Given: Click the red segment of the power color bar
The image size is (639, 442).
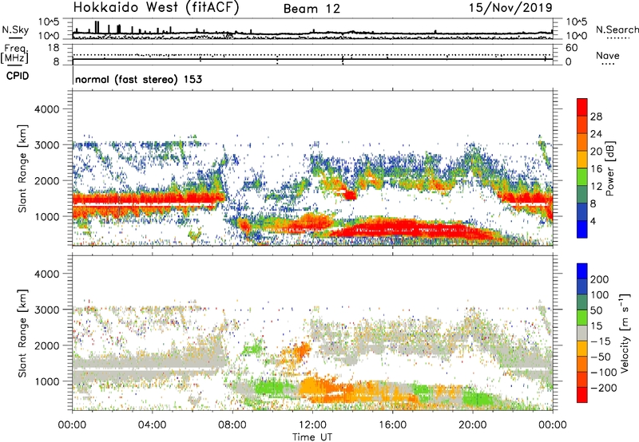Looking at the screenshot, I should (582, 107).
